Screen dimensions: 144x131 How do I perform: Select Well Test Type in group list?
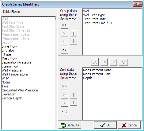coord(94,15)
